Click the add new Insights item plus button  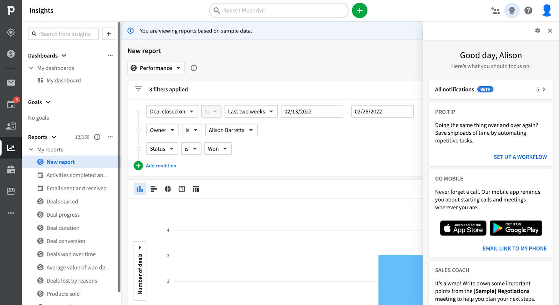(x=109, y=34)
